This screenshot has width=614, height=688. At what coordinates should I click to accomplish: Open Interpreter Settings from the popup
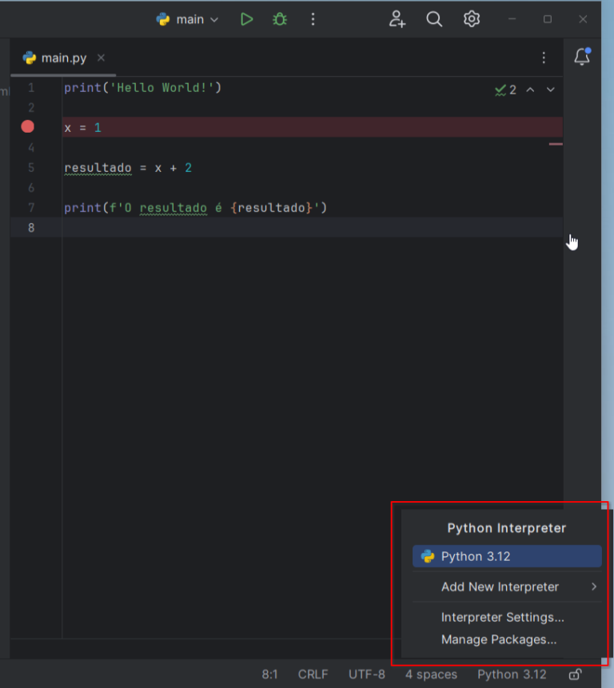(502, 617)
